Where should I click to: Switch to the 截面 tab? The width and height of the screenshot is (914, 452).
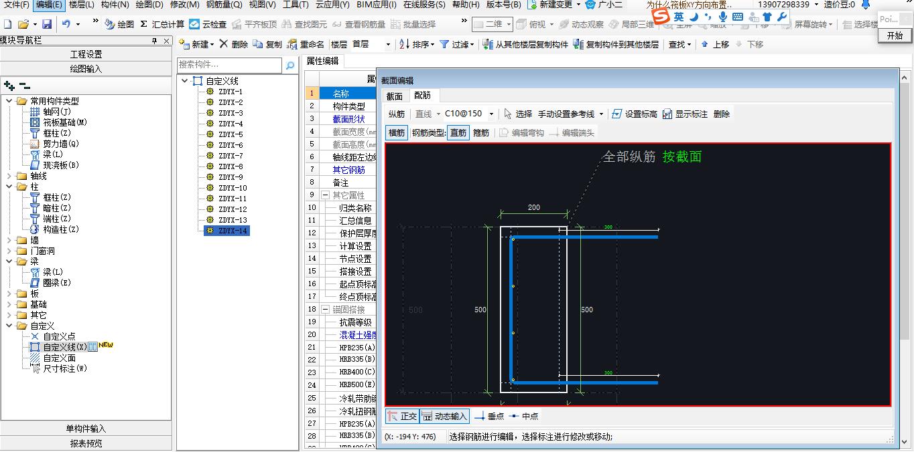(x=395, y=96)
